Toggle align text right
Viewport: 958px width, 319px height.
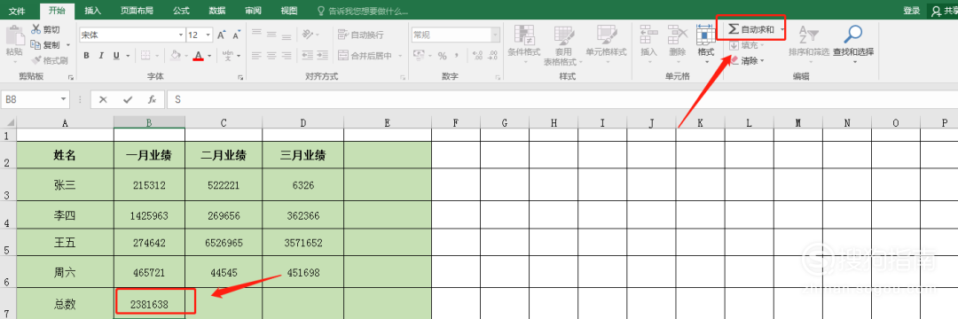[x=287, y=56]
